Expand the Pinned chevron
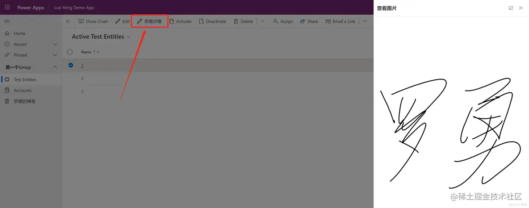 coord(55,55)
